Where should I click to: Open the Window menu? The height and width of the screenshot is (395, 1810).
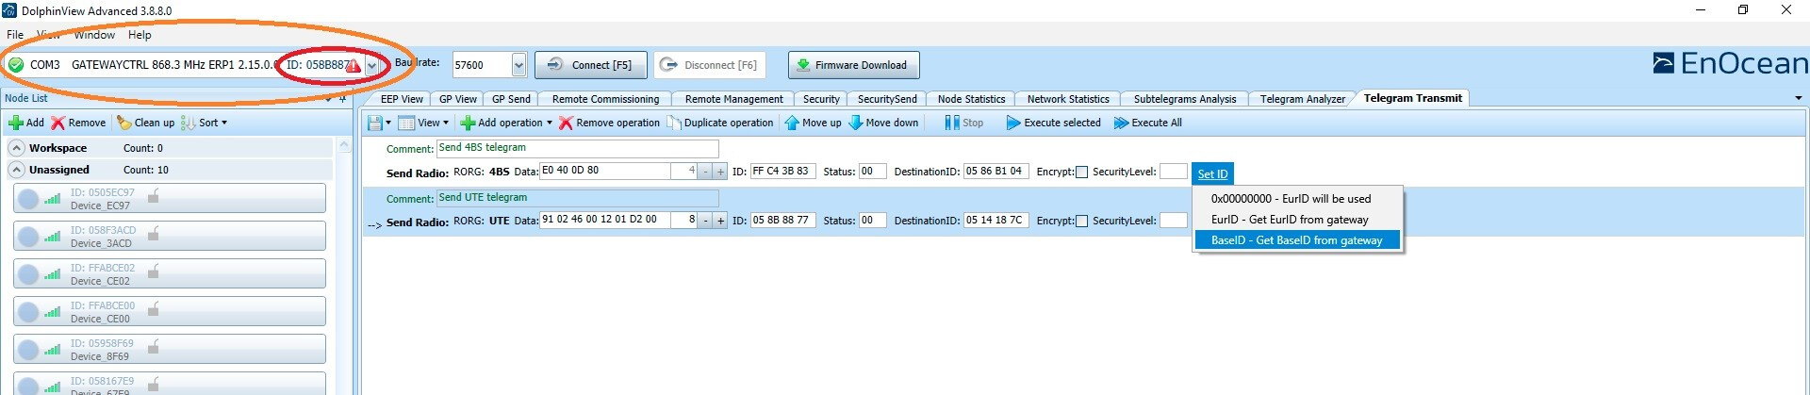click(x=94, y=35)
